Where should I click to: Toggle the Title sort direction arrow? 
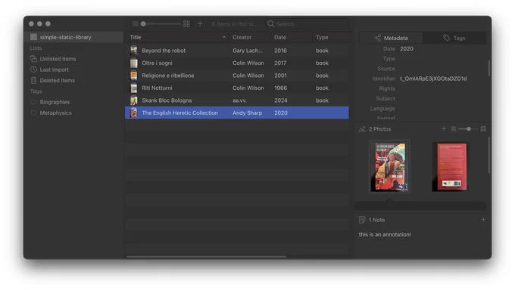[224, 37]
